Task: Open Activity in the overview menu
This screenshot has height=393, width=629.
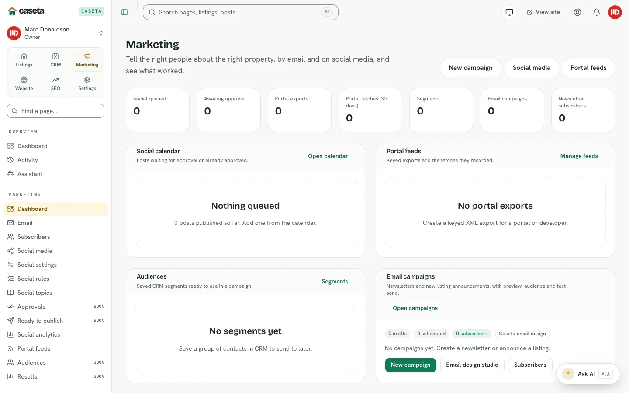Action: [55, 160]
